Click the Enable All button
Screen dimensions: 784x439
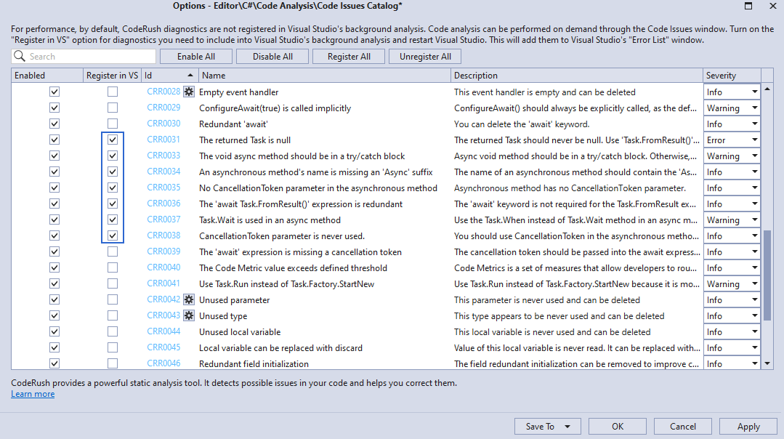click(195, 55)
